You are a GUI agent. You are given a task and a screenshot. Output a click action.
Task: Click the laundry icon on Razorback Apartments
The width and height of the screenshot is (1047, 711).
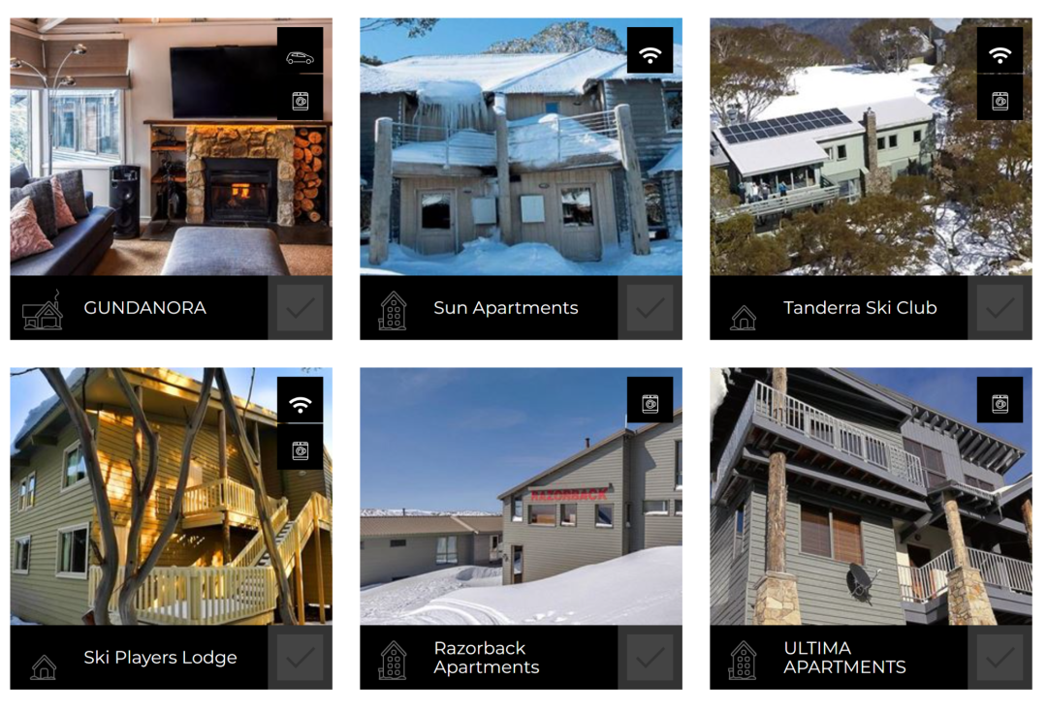point(650,404)
